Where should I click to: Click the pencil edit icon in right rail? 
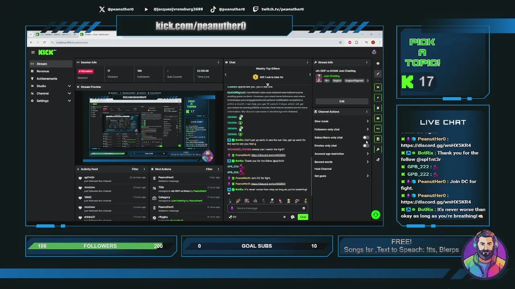point(378,73)
